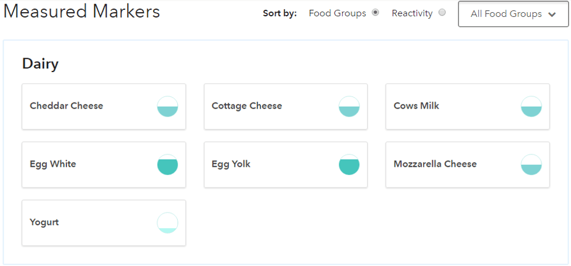Click the Mozzarella Cheese reactivity gauge icon
Viewport: 571px width, 266px height.
[531, 165]
